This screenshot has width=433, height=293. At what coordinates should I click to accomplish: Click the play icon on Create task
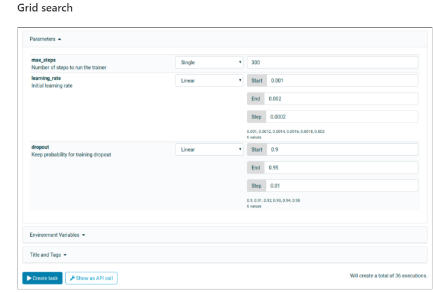29,278
